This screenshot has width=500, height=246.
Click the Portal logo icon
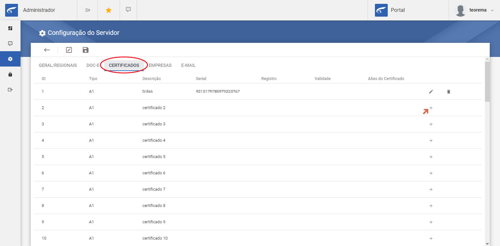tap(381, 10)
